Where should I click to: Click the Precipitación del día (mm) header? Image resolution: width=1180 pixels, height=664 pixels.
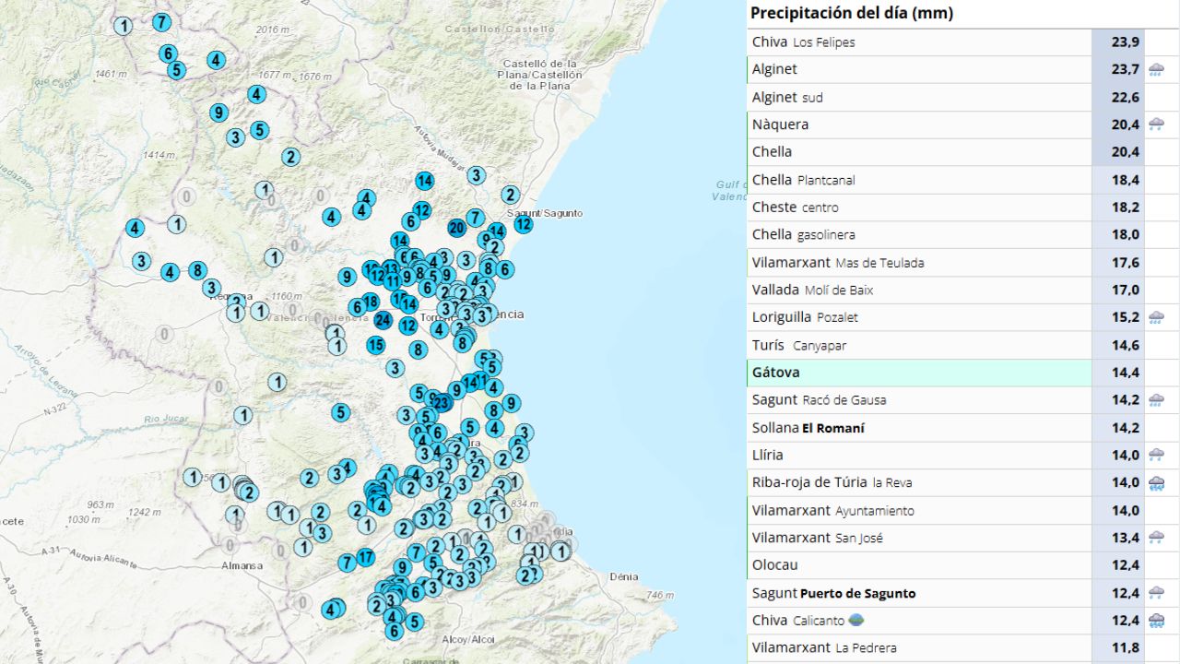[851, 14]
